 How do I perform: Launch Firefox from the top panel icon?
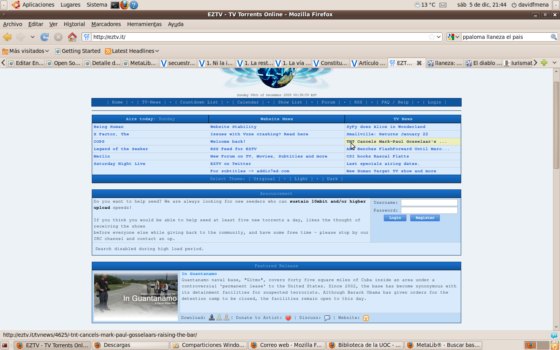tap(124, 5)
